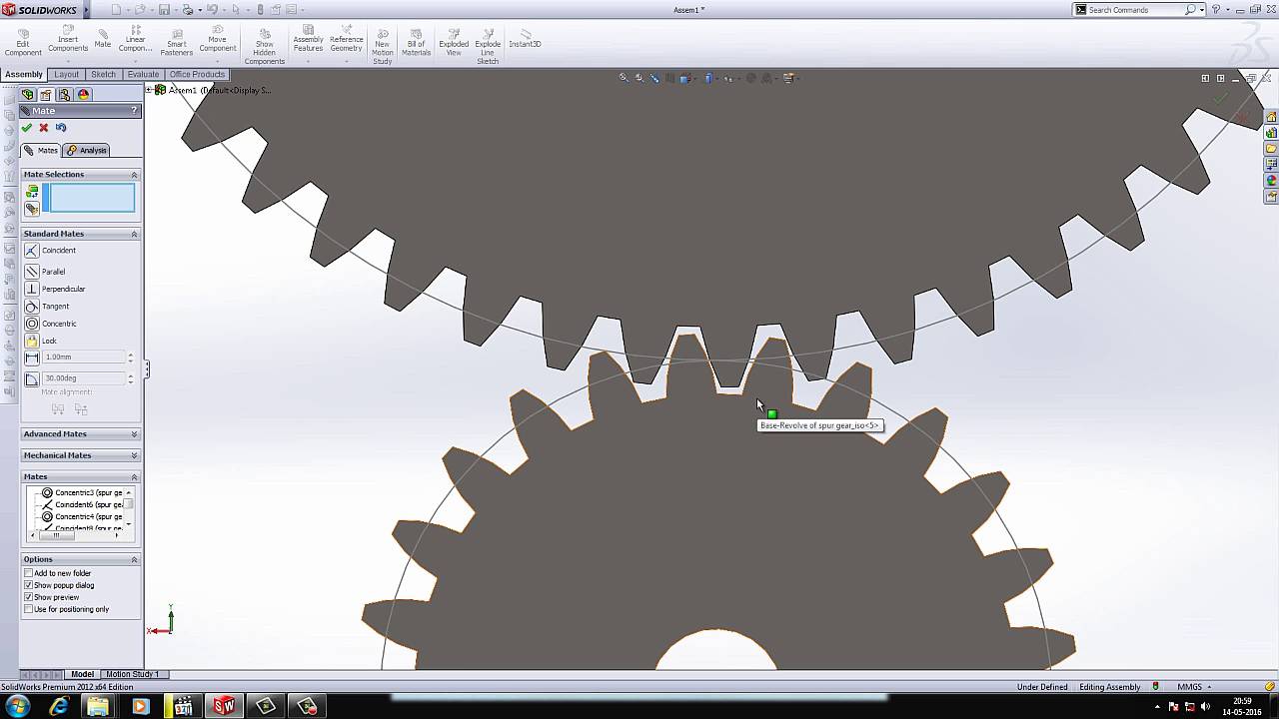Open the Mate panel help button
This screenshot has height=719, width=1279.
[x=134, y=111]
